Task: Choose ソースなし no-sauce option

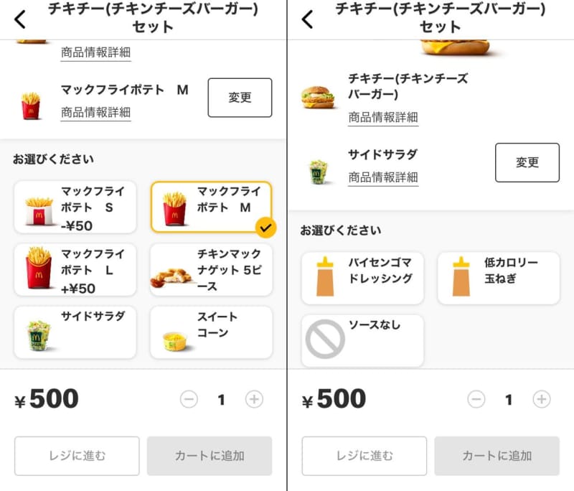Action: (x=362, y=340)
